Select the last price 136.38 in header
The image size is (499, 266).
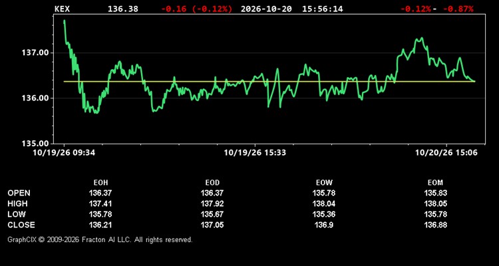click(x=123, y=9)
